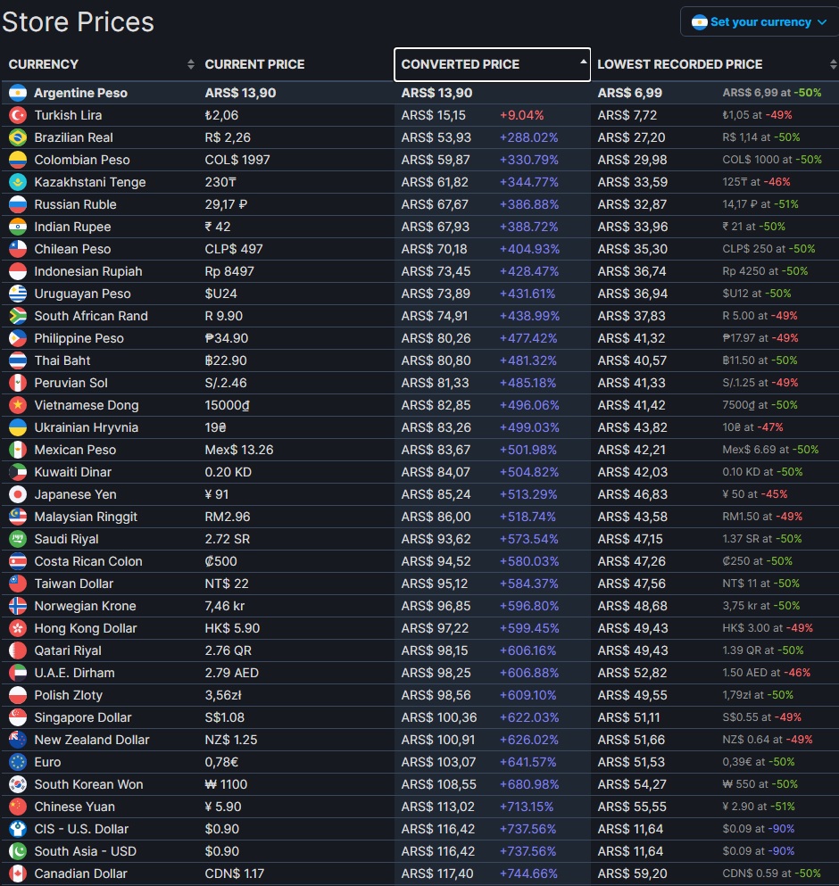This screenshot has height=886, width=839.
Task: Open the Set your currency dropdown
Action: (x=759, y=22)
